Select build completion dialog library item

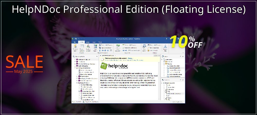pos(176,74)
